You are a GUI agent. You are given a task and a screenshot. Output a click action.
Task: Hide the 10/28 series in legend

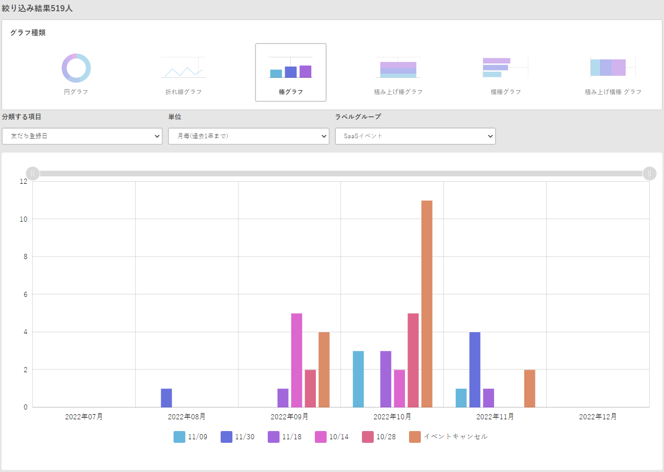(368, 437)
